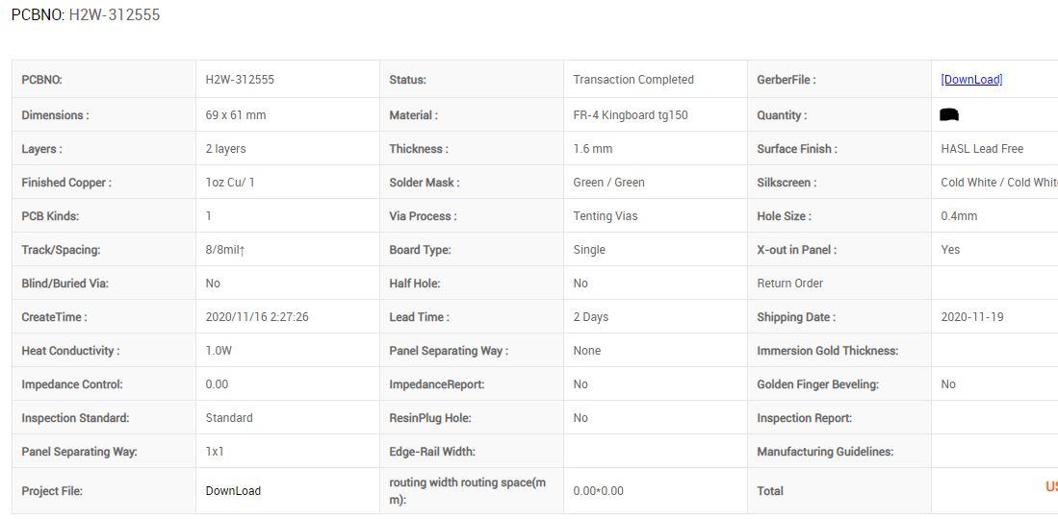This screenshot has height=519, width=1058.
Task: Click the 69 x 61 mm dimensions value
Action: tap(236, 115)
